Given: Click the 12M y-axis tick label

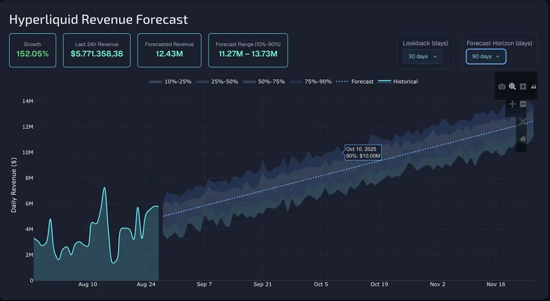Looking at the screenshot, I should (x=27, y=127).
